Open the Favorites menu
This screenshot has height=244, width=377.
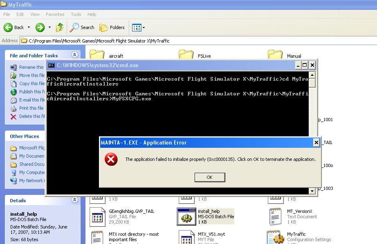tap(55, 14)
